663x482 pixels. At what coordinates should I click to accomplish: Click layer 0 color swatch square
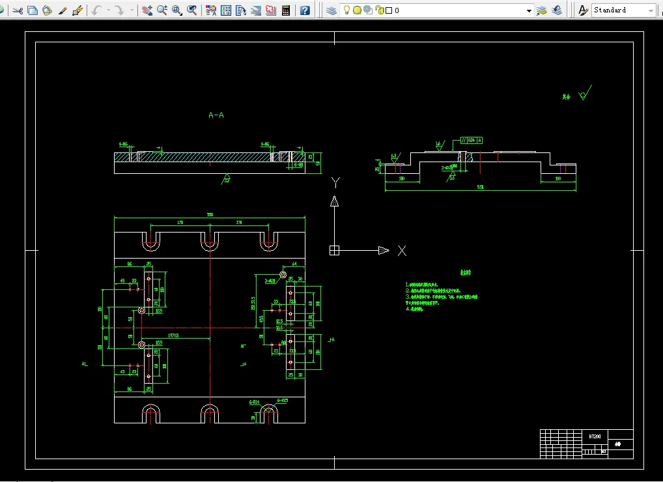pyautogui.click(x=389, y=10)
